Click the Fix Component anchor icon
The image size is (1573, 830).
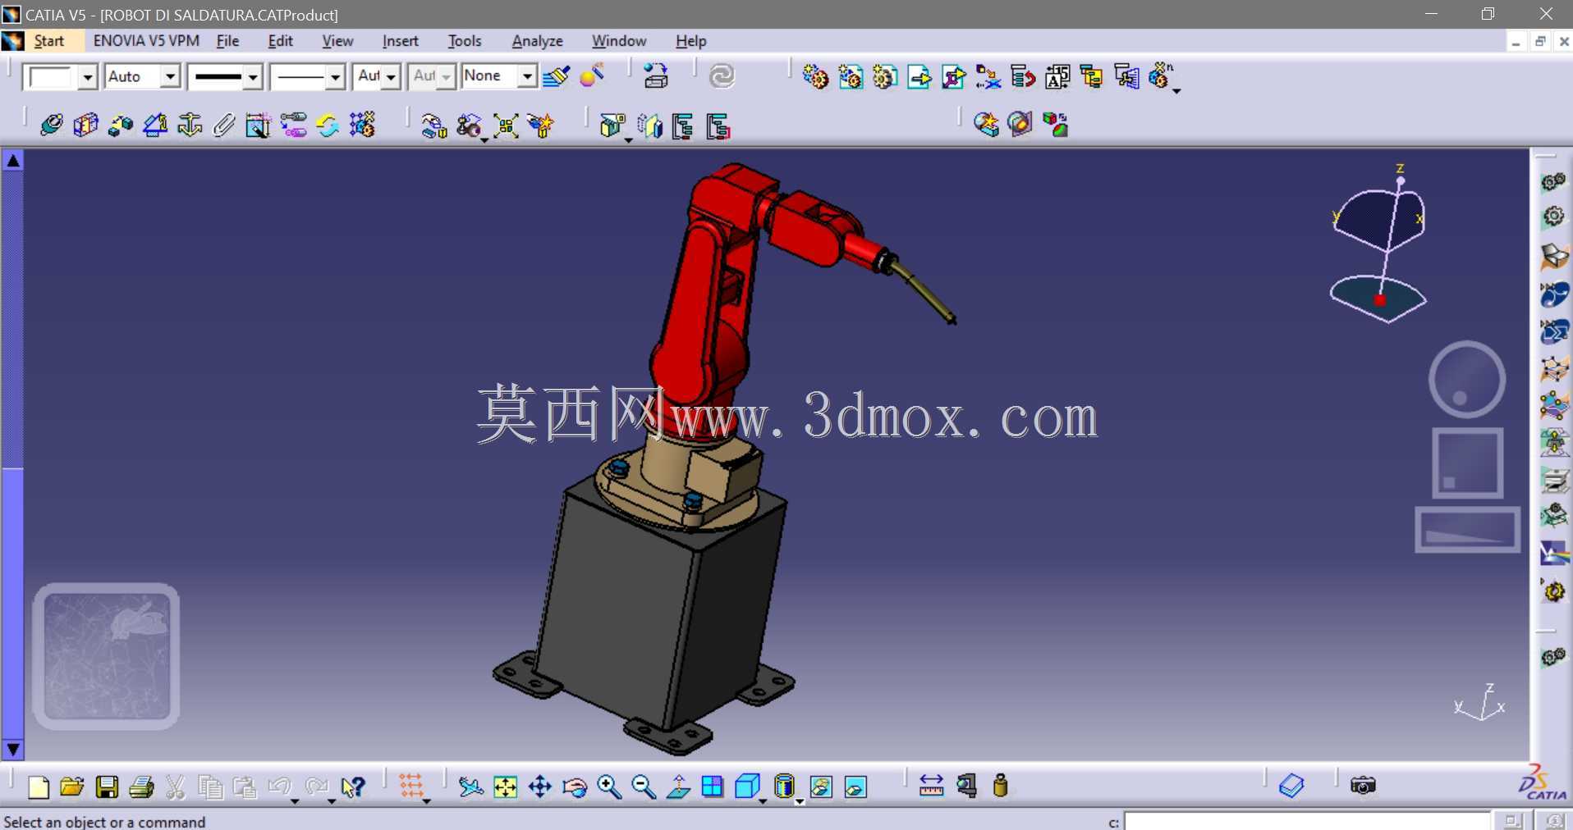pyautogui.click(x=190, y=125)
